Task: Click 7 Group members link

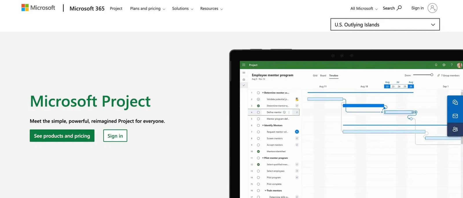Action: pyautogui.click(x=450, y=76)
